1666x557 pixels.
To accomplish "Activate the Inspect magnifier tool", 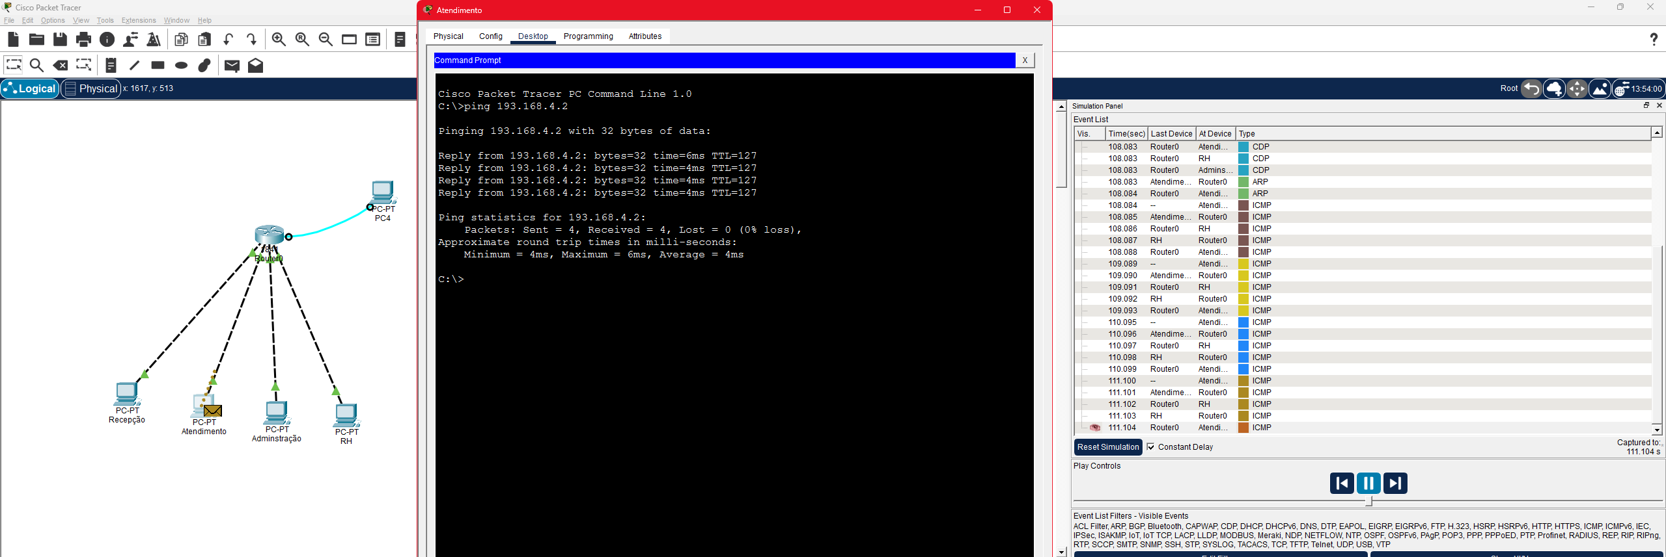I will (36, 65).
